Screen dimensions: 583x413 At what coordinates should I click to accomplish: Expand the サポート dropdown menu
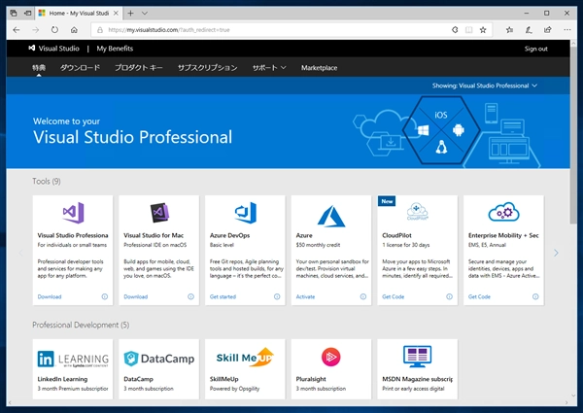pyautogui.click(x=269, y=68)
